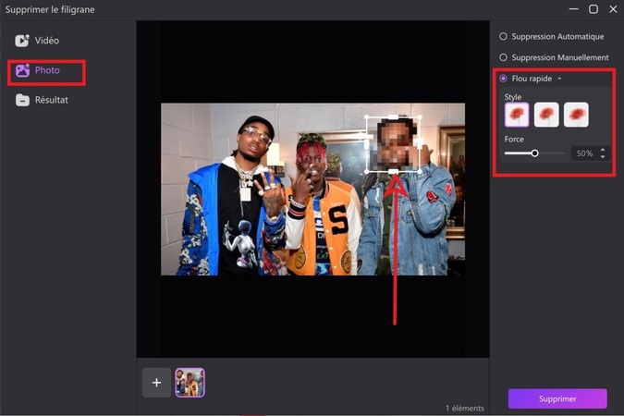Image resolution: width=624 pixels, height=416 pixels.
Task: Add a new image with plus button
Action: coord(157,383)
